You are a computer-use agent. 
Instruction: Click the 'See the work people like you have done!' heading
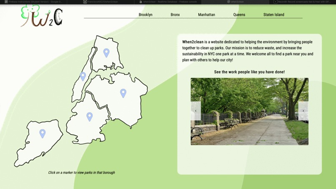249,72
